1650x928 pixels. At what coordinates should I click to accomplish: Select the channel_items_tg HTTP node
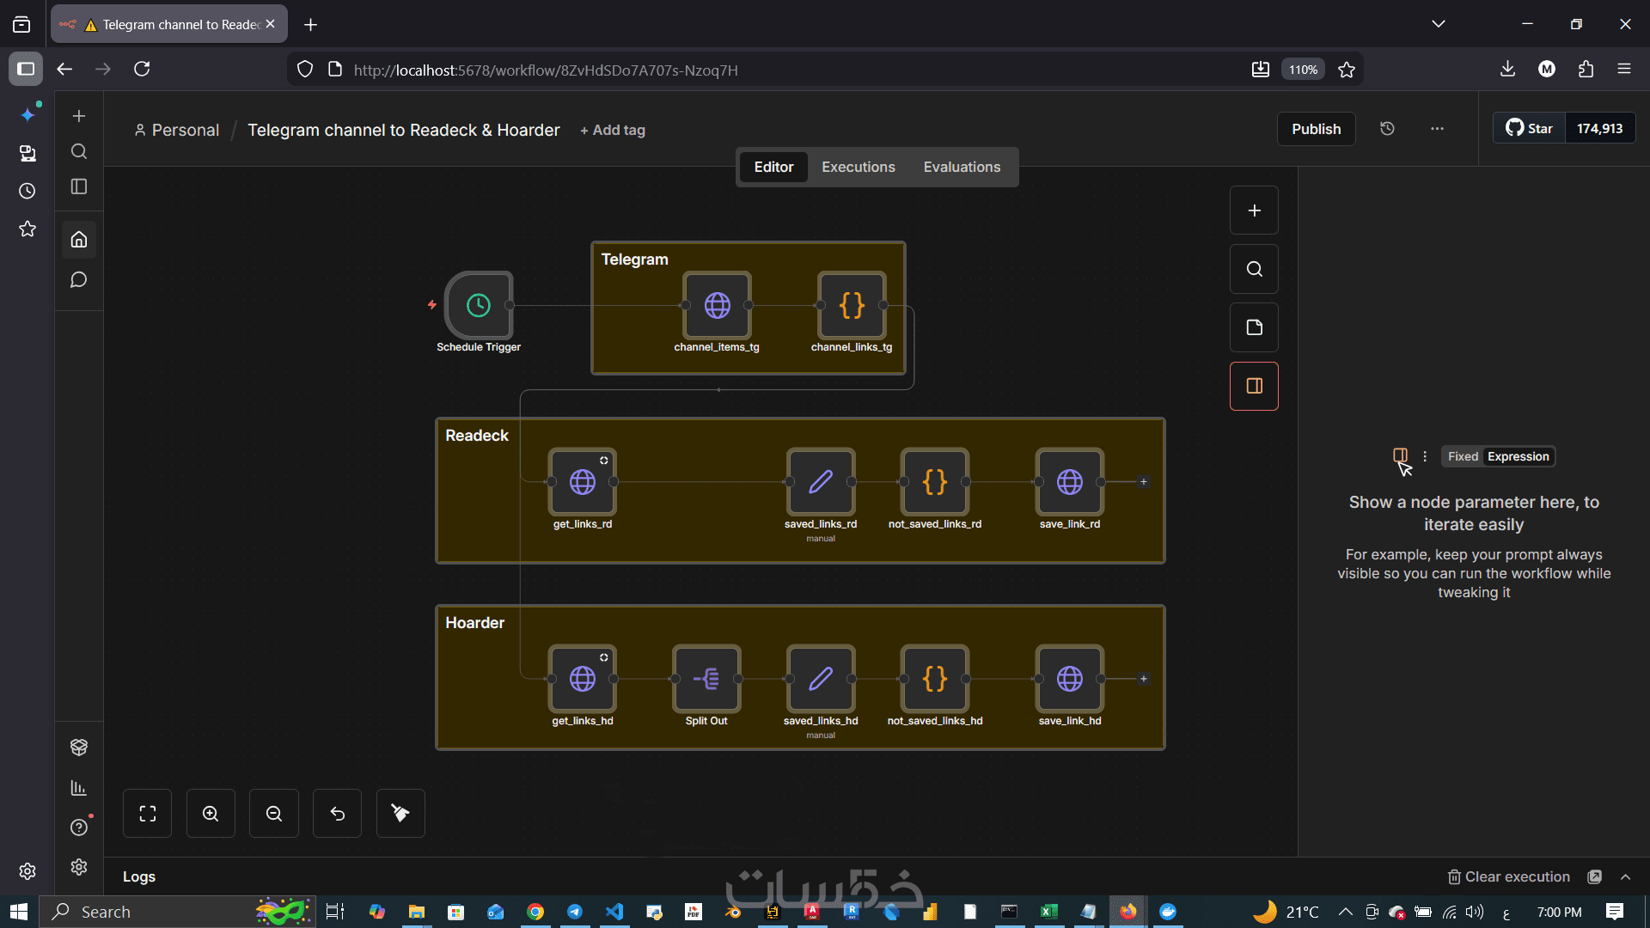tap(717, 305)
